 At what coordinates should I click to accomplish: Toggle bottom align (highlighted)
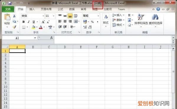(x=70, y=16)
